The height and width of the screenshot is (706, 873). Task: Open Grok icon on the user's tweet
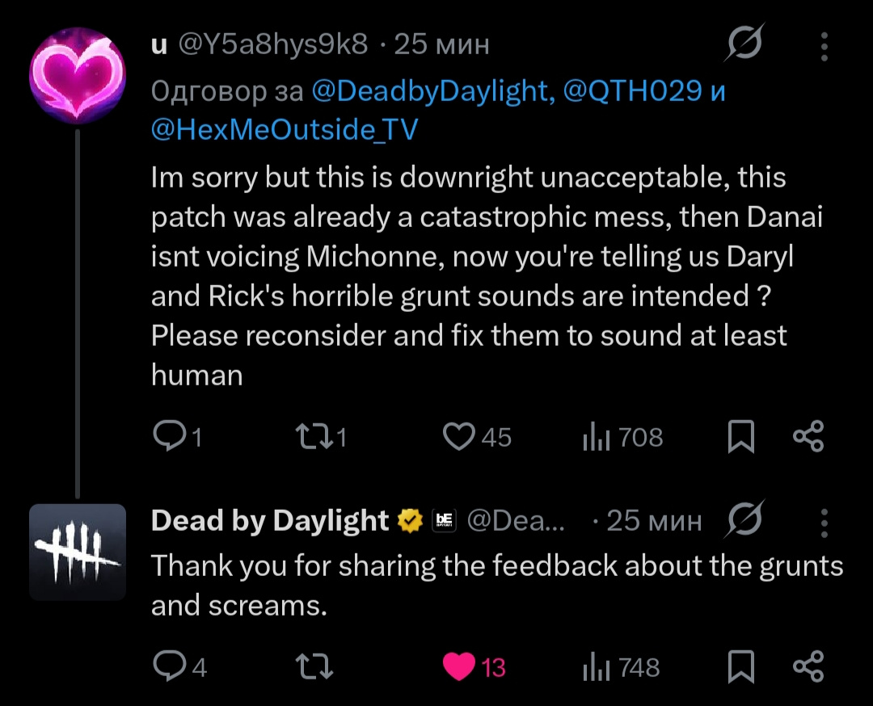coord(744,42)
